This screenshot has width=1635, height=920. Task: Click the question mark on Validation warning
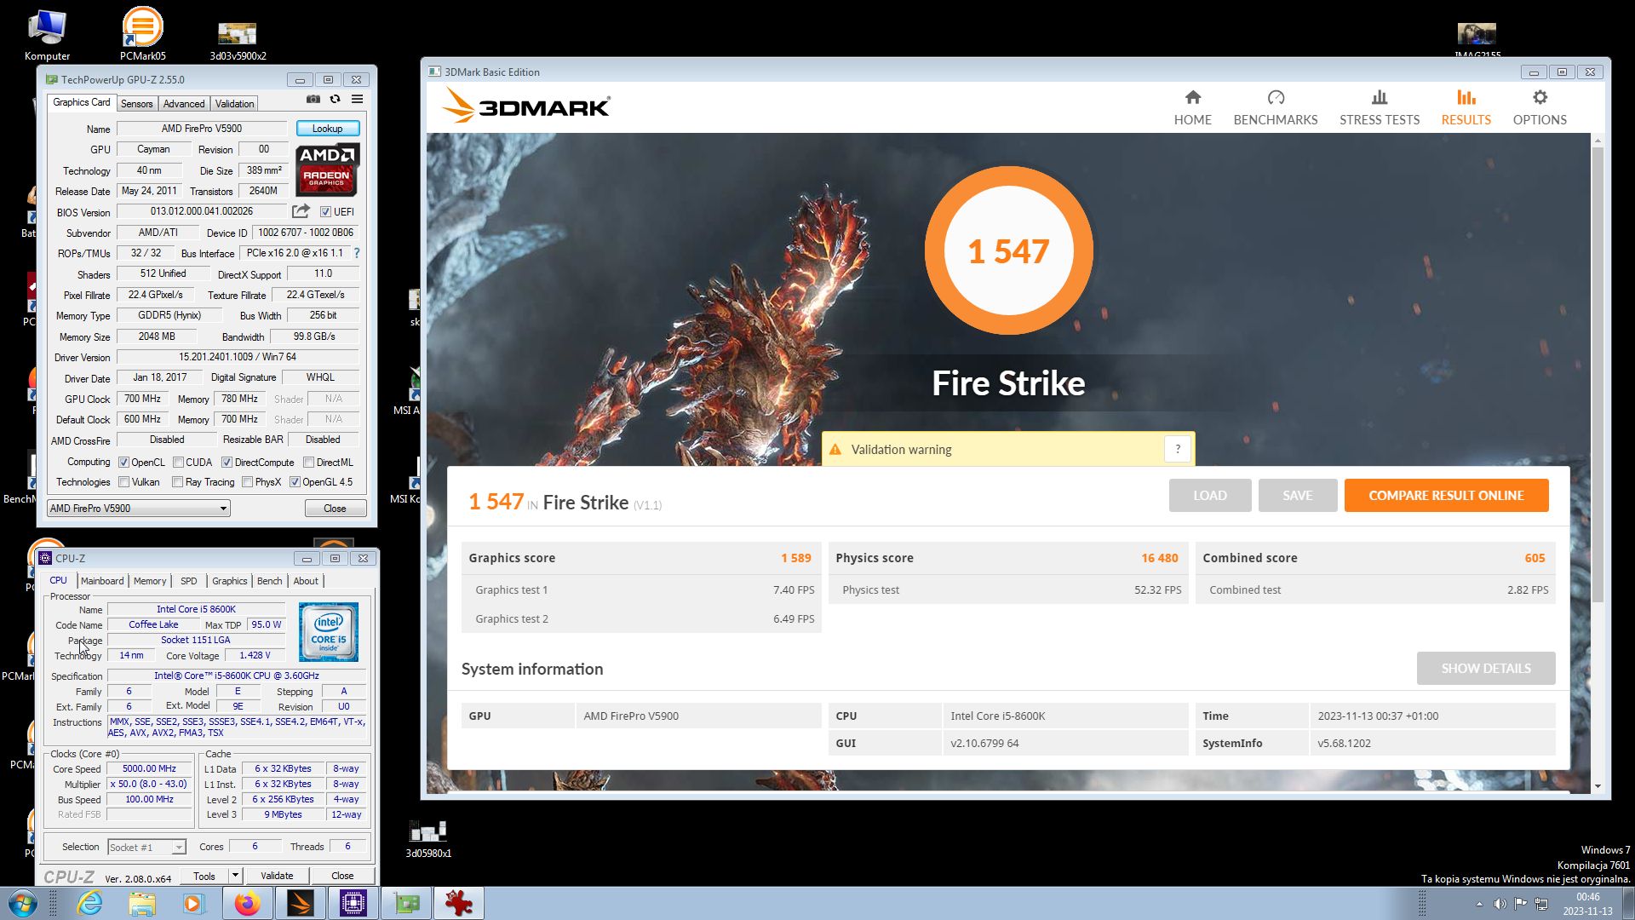click(x=1178, y=450)
